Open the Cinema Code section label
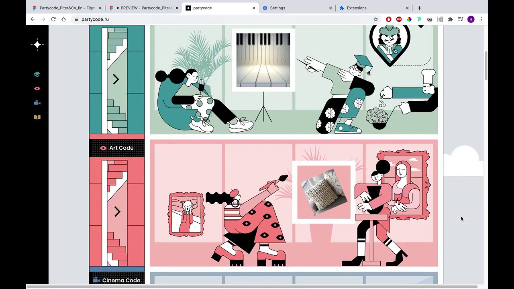Image resolution: width=514 pixels, height=289 pixels. click(x=116, y=280)
